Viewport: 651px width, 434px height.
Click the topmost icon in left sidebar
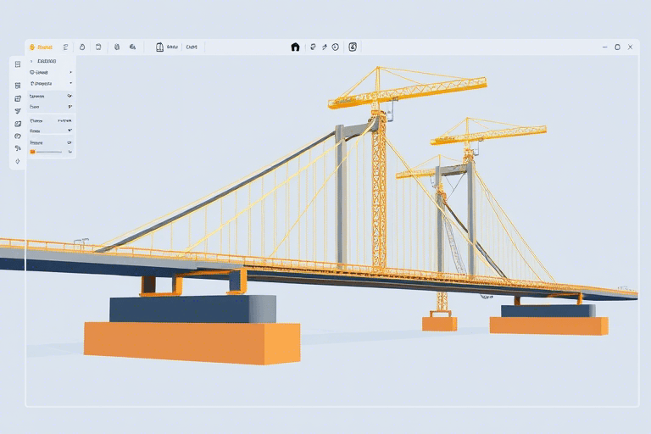pyautogui.click(x=18, y=64)
